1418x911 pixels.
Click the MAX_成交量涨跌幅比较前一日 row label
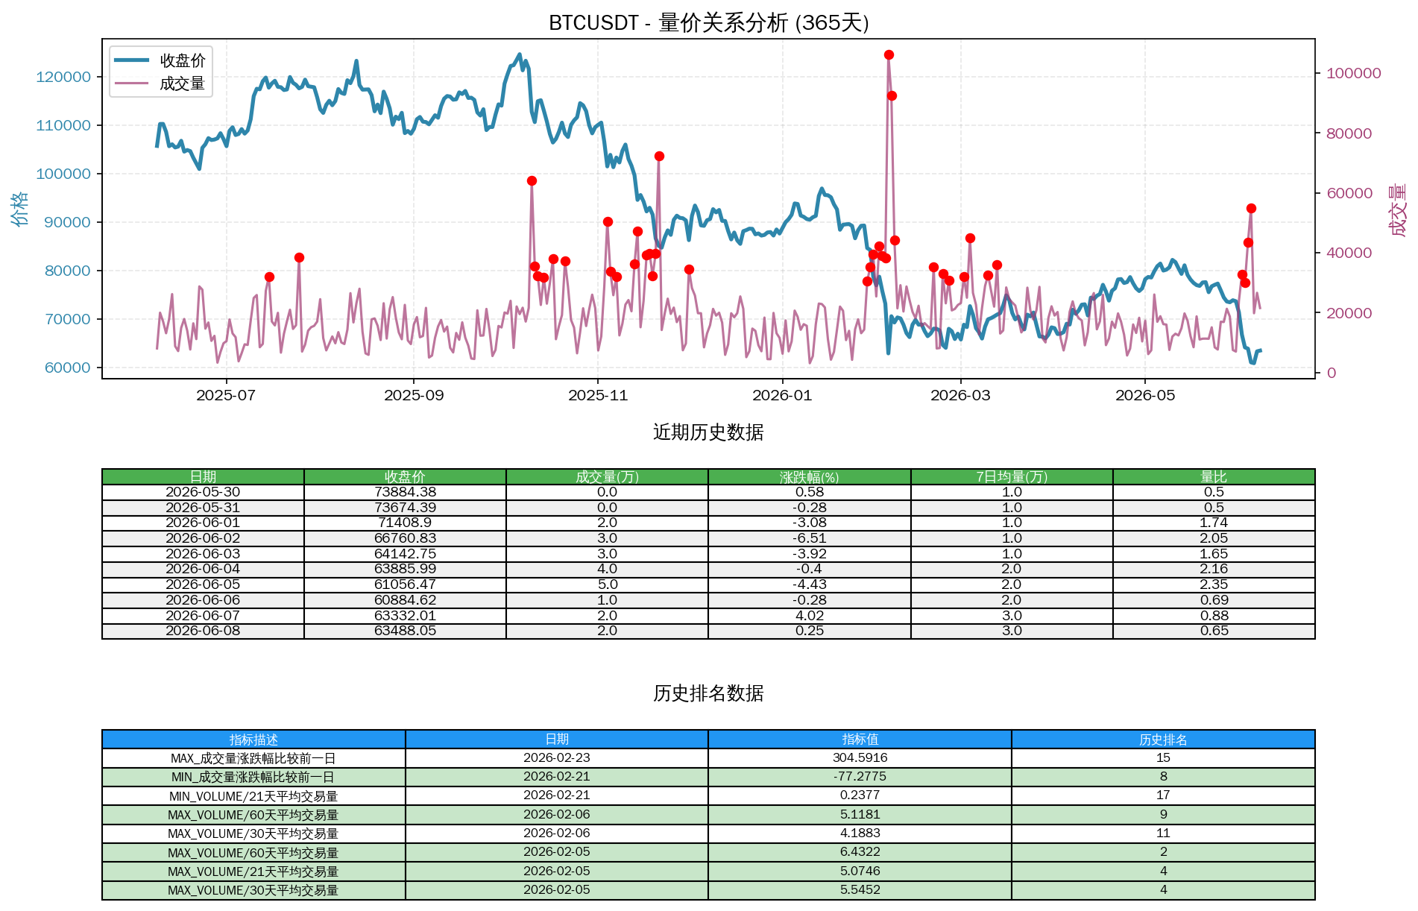(x=253, y=758)
